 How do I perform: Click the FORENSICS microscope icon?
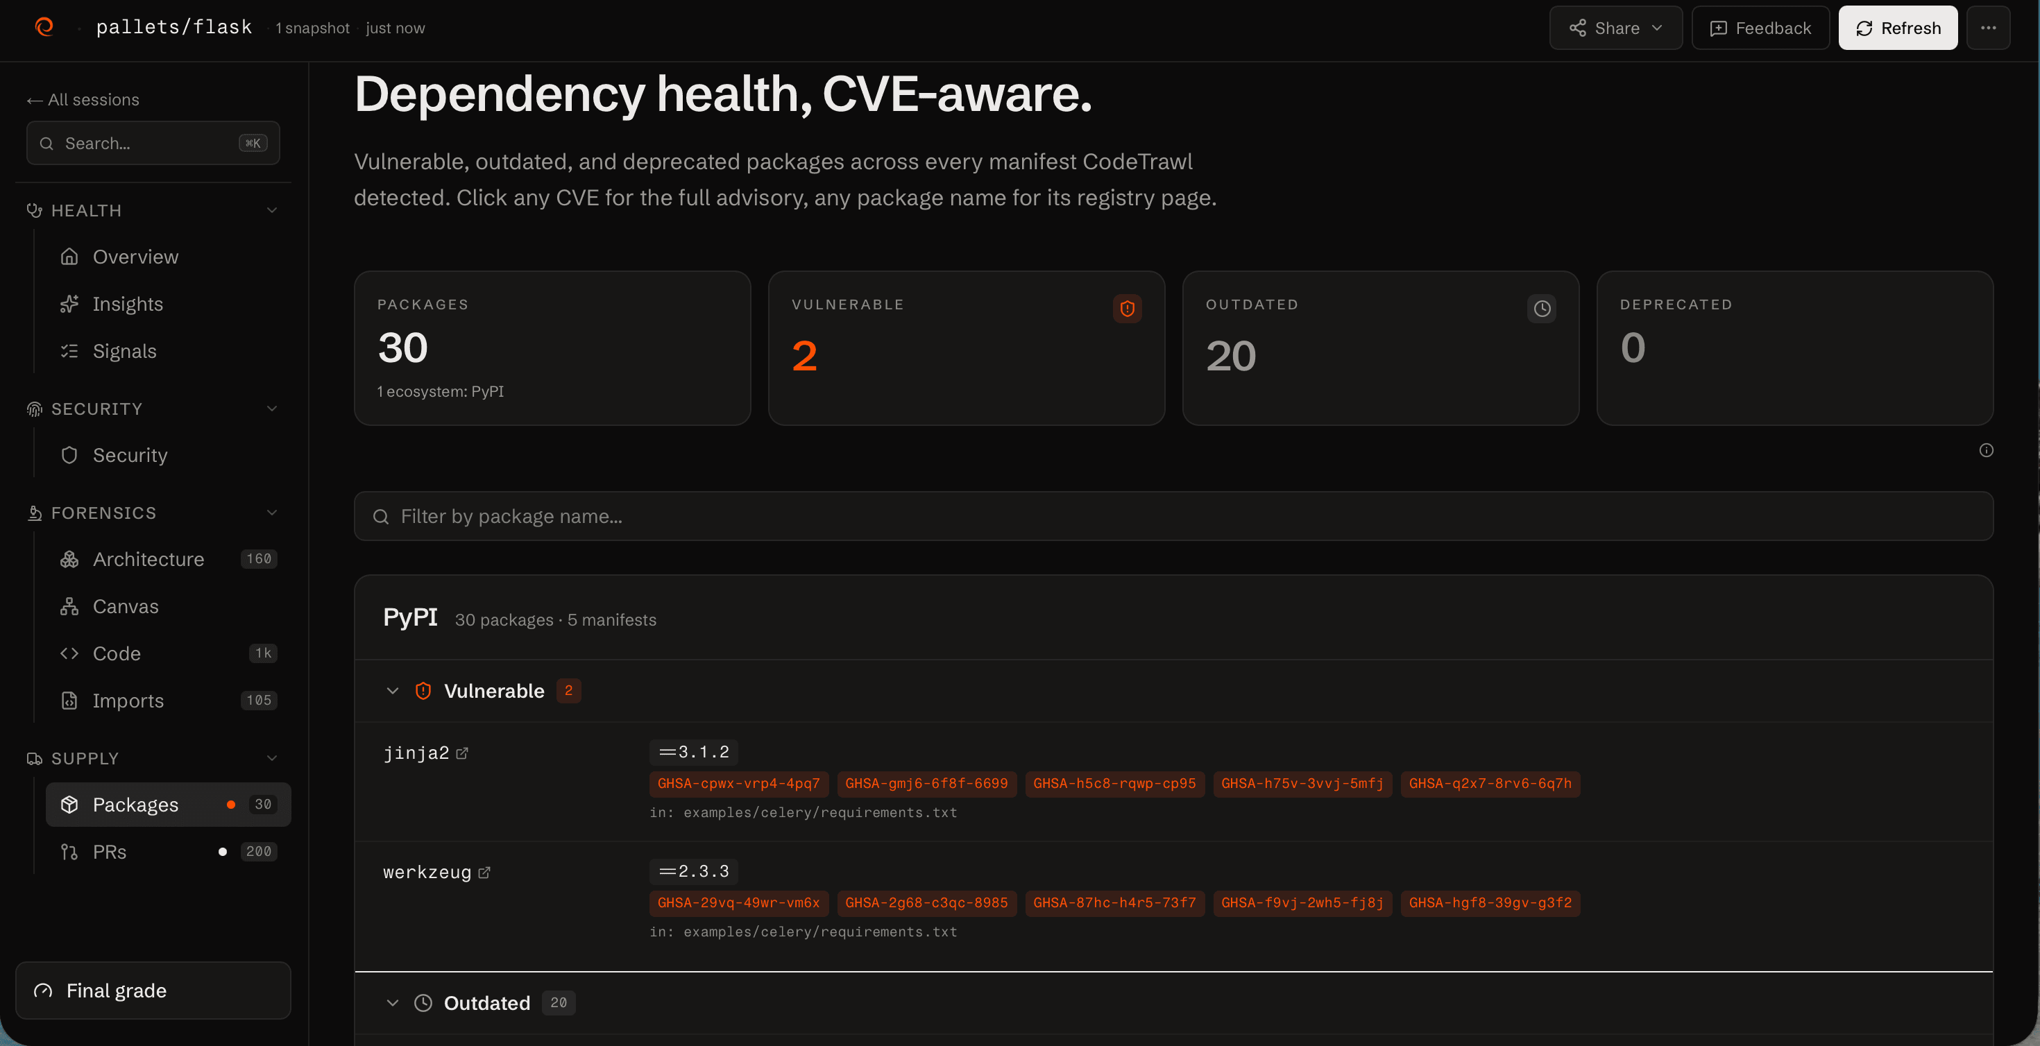(x=34, y=513)
